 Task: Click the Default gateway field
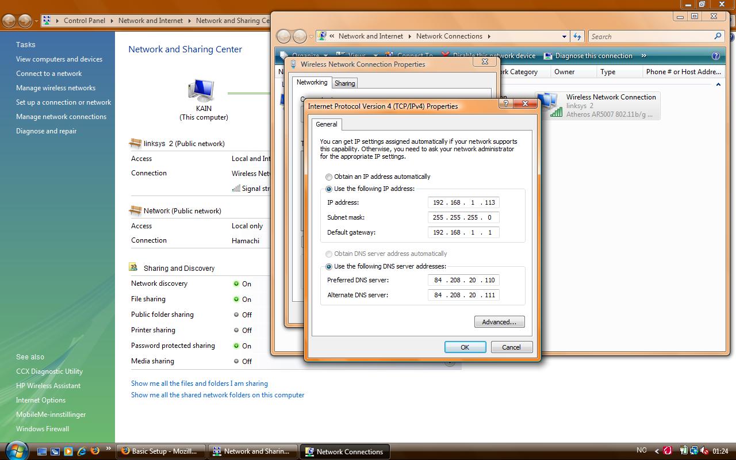[x=463, y=232]
